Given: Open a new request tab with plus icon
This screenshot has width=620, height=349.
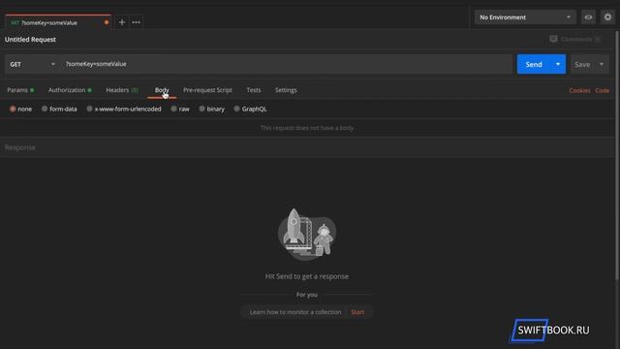Looking at the screenshot, I should pyautogui.click(x=122, y=22).
